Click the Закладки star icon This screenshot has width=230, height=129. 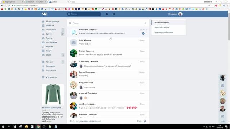43,66
